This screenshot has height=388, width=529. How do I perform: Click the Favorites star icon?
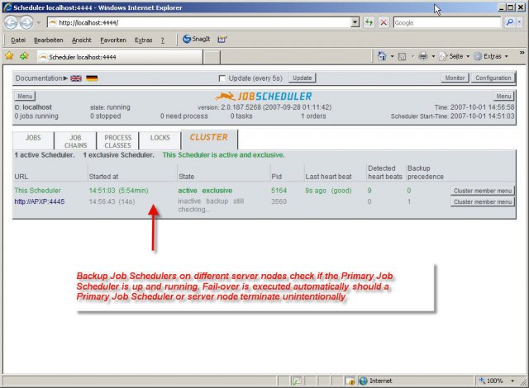pos(9,56)
